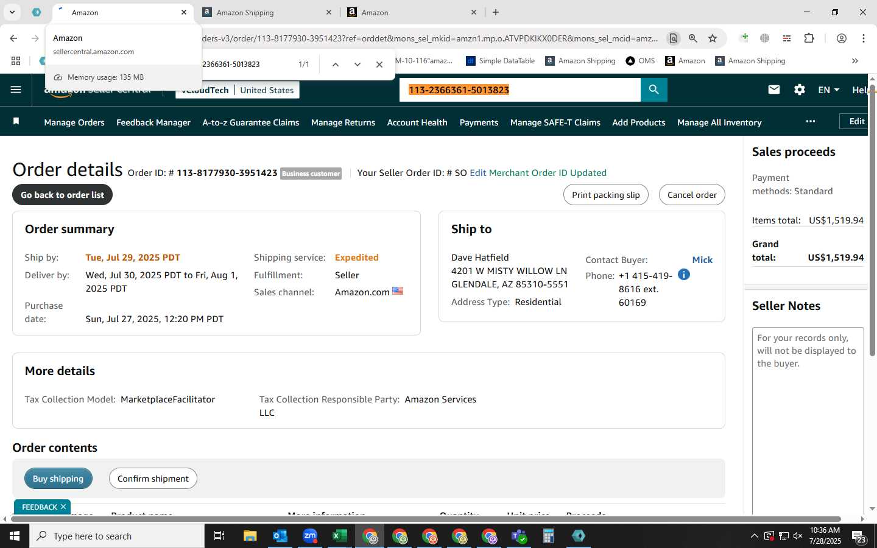Click Confirm shipment
The width and height of the screenshot is (877, 548).
click(153, 479)
